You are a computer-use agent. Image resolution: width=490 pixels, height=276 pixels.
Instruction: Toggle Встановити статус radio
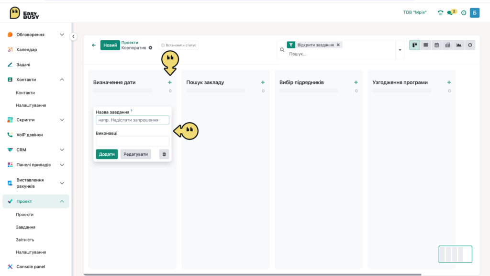[163, 45]
